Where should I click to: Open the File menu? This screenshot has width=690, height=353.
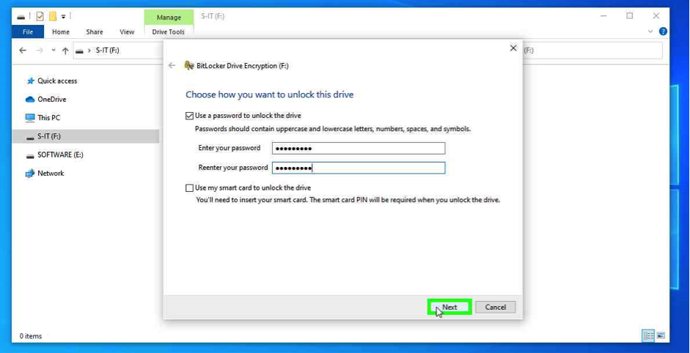27,32
